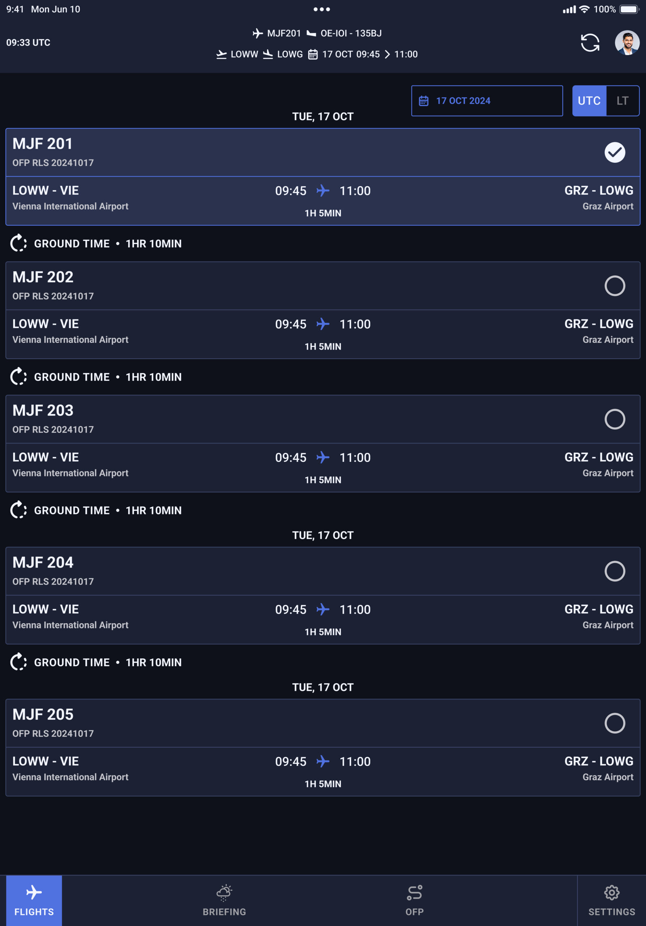
Task: Open the Flights tab
Action: coord(34,900)
